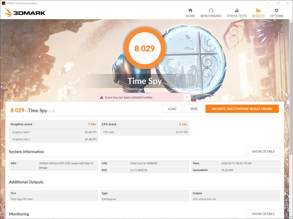The width and height of the screenshot is (293, 219).
Task: Close the 3DMark window
Action: click(288, 3)
